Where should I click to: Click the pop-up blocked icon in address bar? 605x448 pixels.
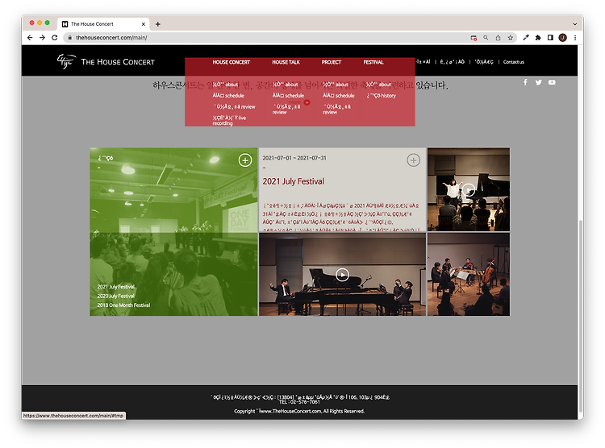pyautogui.click(x=474, y=38)
